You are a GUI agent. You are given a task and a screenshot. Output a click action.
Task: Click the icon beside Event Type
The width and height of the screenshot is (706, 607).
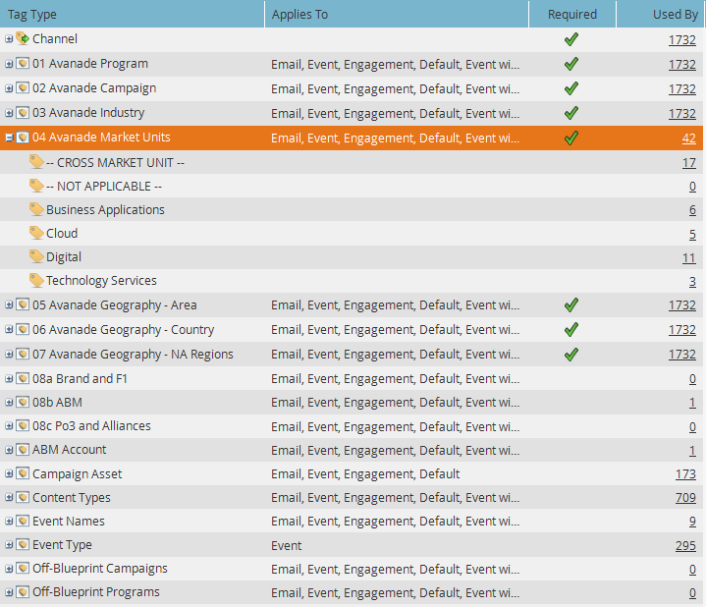click(23, 545)
